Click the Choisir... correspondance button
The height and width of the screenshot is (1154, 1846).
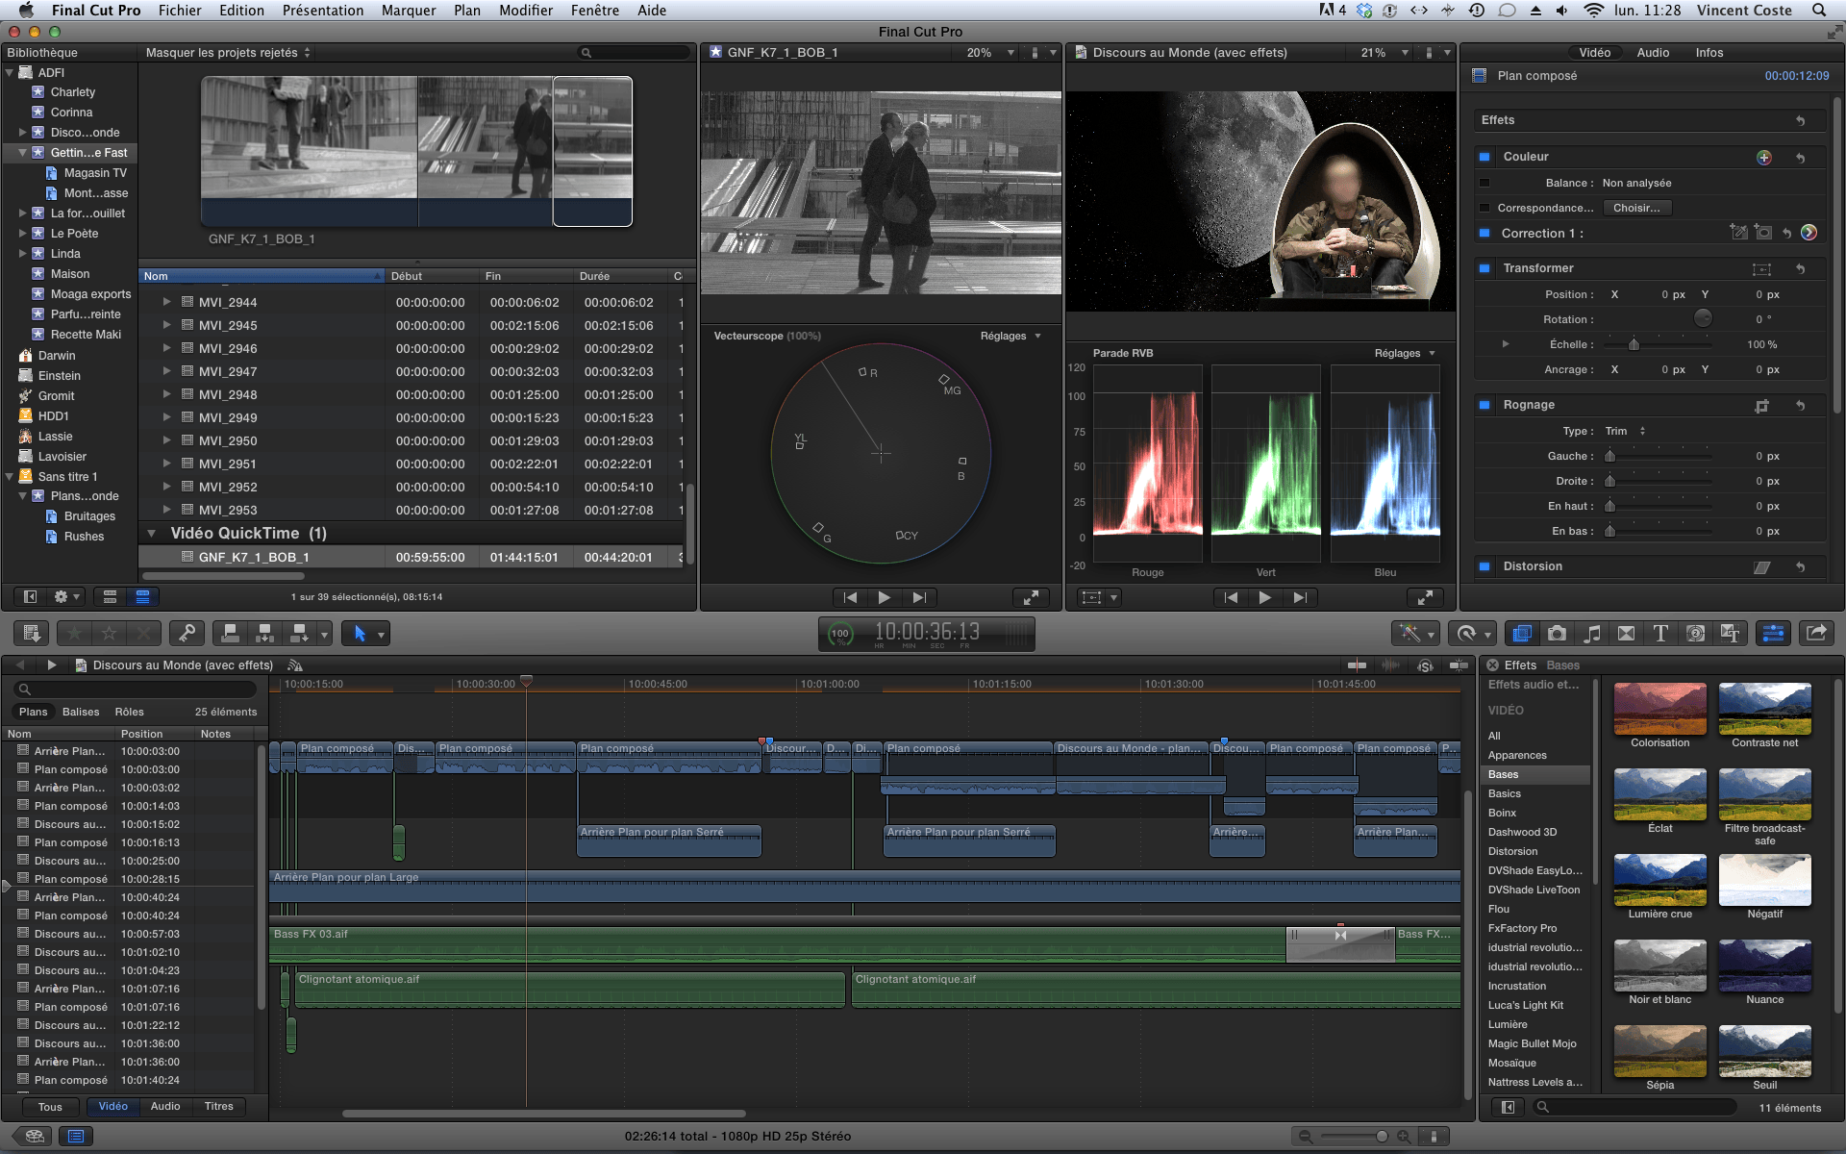pyautogui.click(x=1636, y=208)
